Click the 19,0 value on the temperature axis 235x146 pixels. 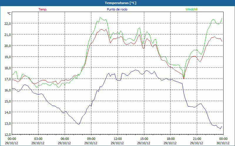tap(8, 57)
